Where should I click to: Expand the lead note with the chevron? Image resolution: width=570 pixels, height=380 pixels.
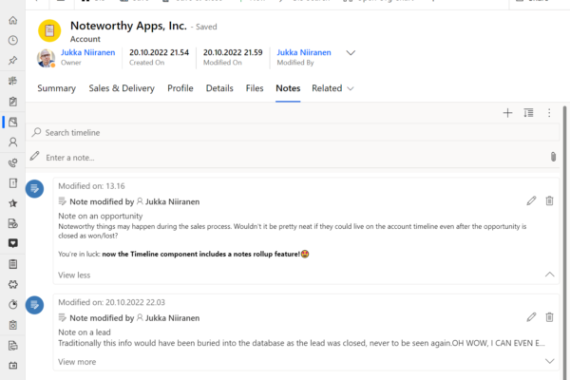[x=549, y=362]
